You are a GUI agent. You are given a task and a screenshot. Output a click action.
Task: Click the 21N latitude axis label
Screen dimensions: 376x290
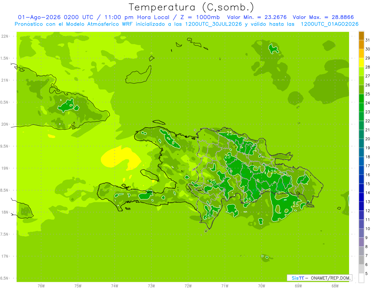[5, 80]
